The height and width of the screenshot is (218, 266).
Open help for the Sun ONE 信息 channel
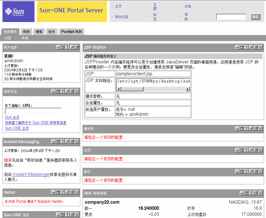(x=67, y=215)
